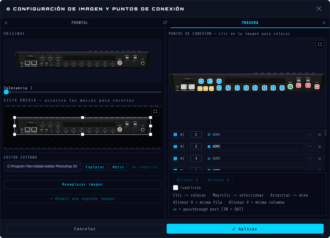Delete connection point #3
Image resolution: width=330 pixels, height=238 pixels.
pos(320,159)
